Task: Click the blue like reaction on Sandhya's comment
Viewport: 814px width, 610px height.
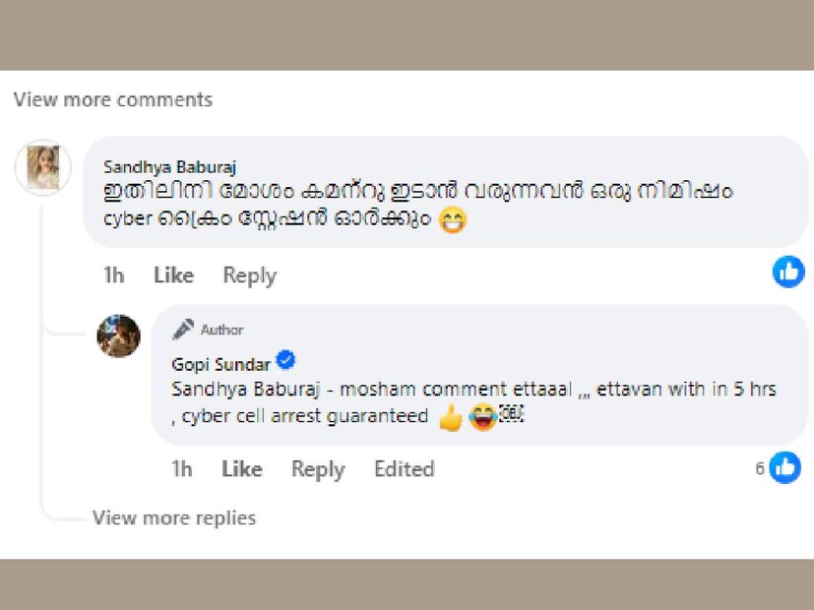Action: click(x=788, y=271)
